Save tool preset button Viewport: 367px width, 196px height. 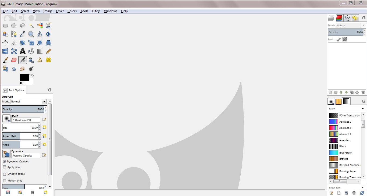tap(8, 192)
